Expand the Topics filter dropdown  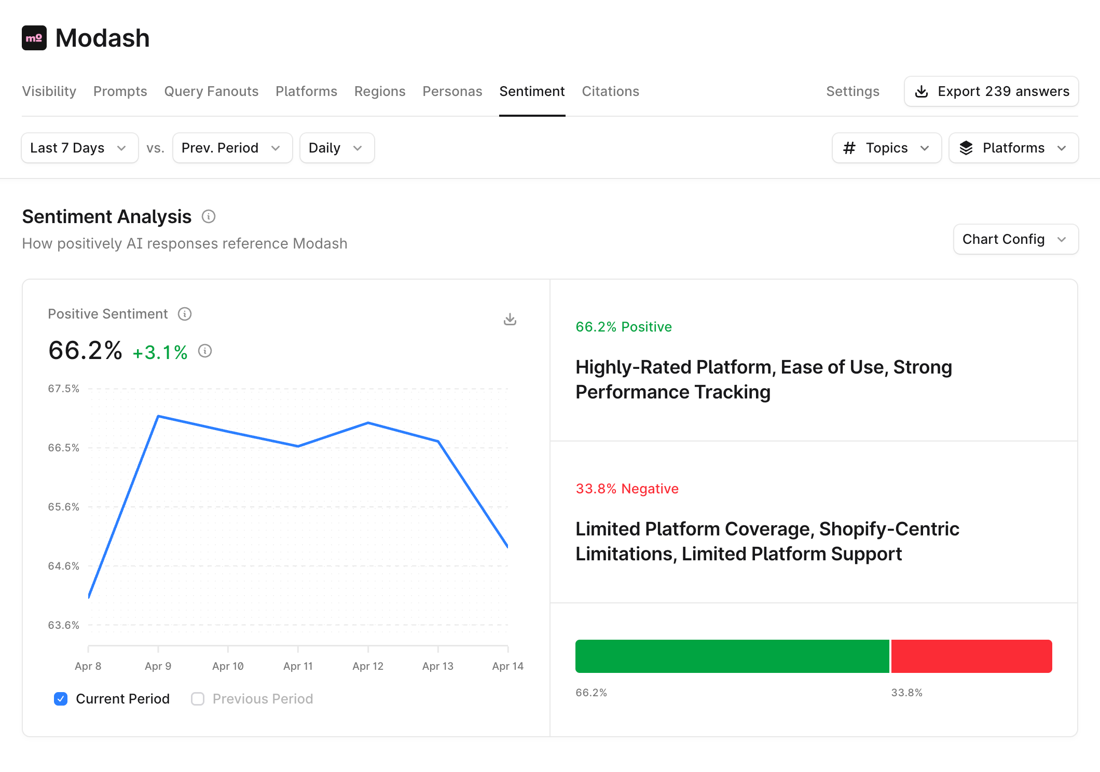click(887, 148)
